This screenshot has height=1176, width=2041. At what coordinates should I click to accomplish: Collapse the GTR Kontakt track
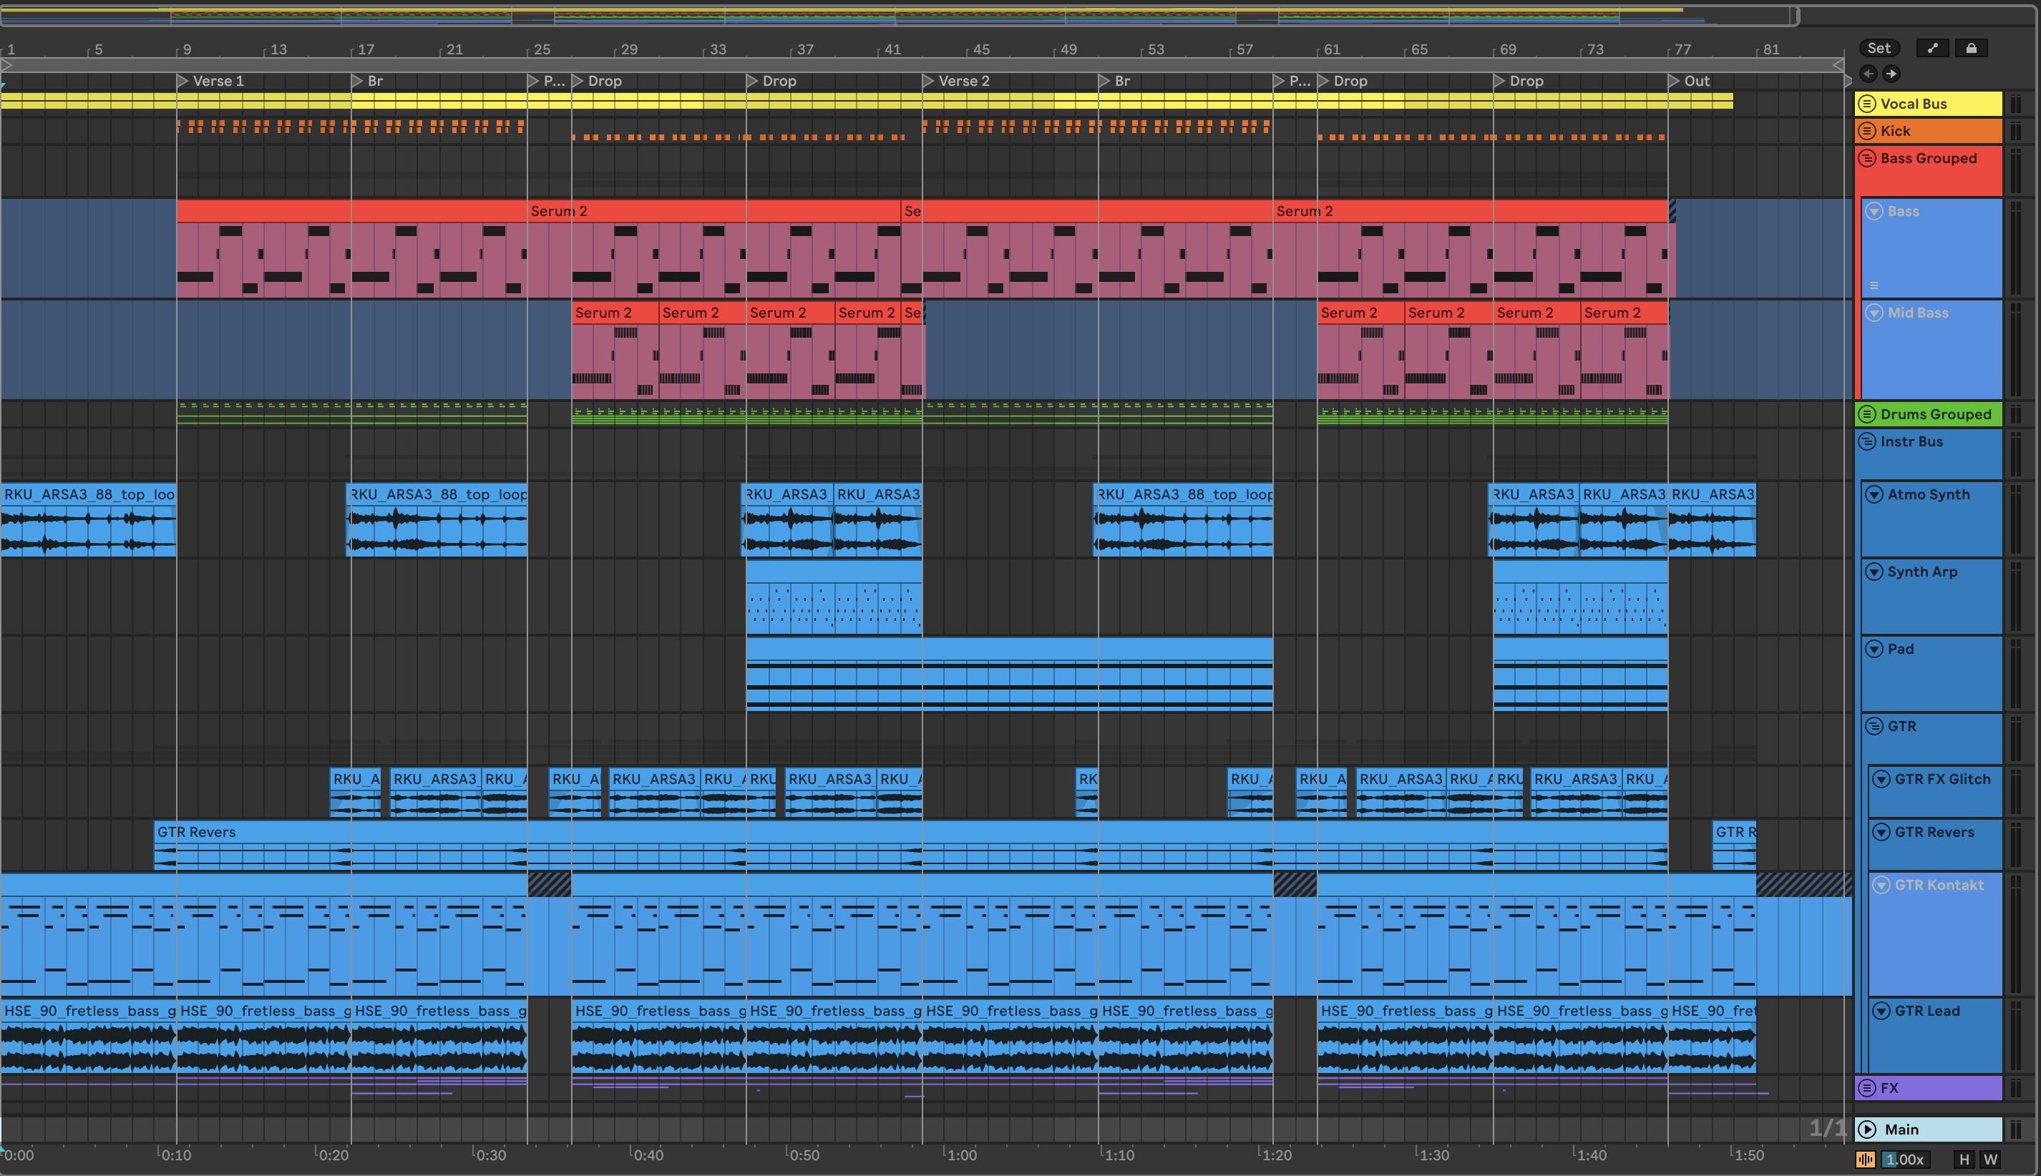(1882, 884)
